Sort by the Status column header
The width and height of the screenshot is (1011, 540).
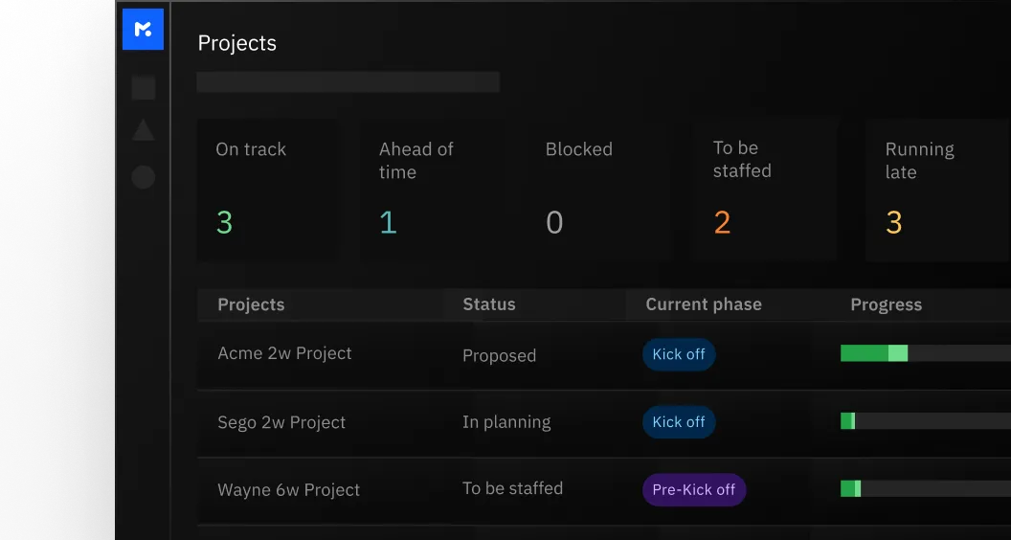point(488,304)
